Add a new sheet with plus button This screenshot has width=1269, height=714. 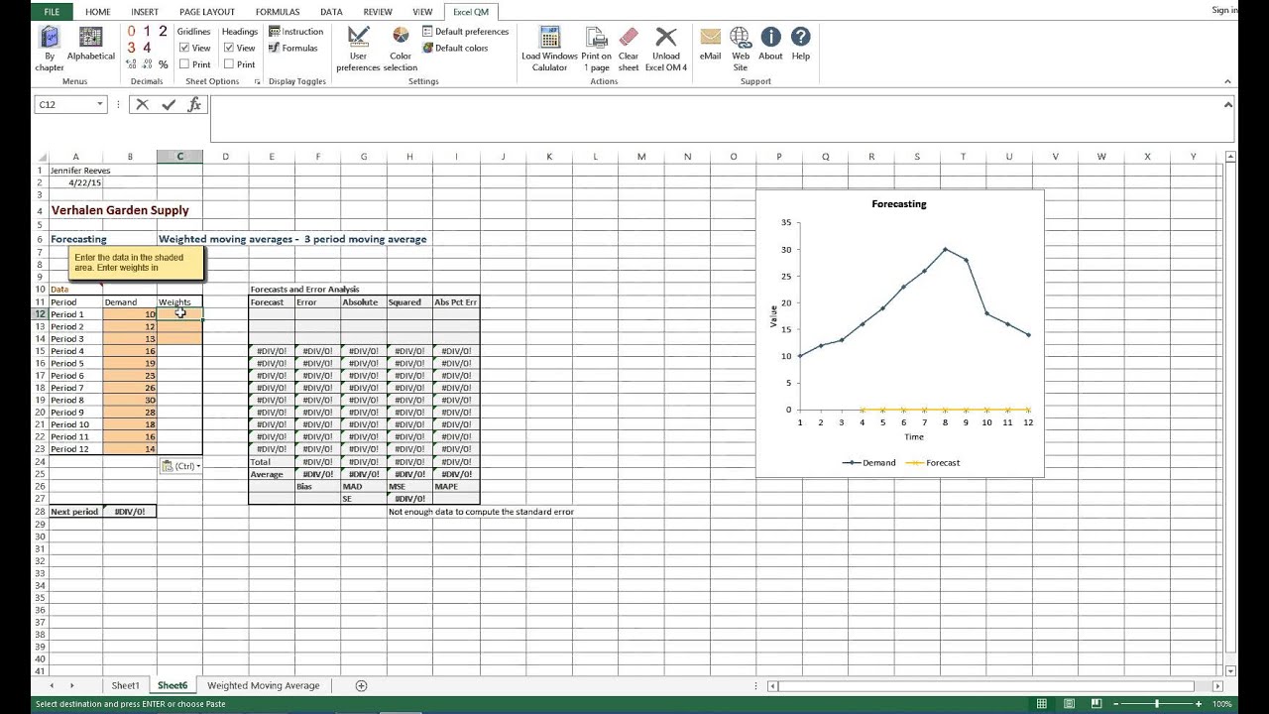[x=361, y=685]
